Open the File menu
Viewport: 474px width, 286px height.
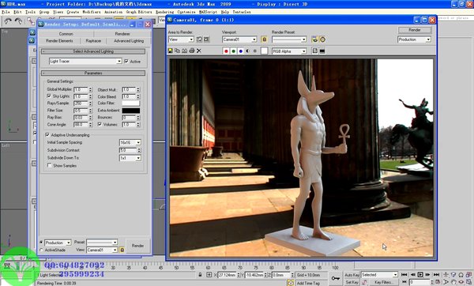pos(6,12)
